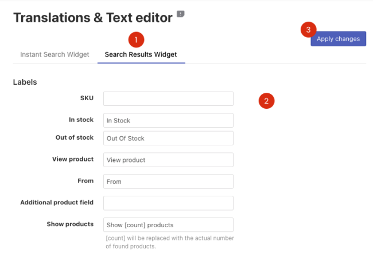Screen dimensions: 373x257
Task: Click the Labels section heading
Action: 25,82
